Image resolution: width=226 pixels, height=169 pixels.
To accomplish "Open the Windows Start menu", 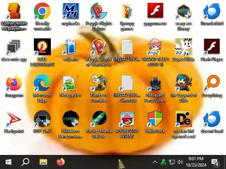I will pos(8,162).
